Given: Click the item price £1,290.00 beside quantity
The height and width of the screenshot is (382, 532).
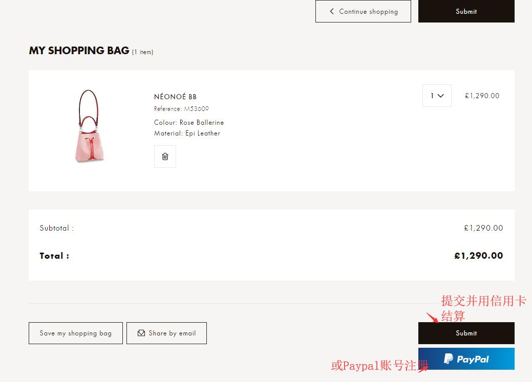Looking at the screenshot, I should (x=482, y=96).
